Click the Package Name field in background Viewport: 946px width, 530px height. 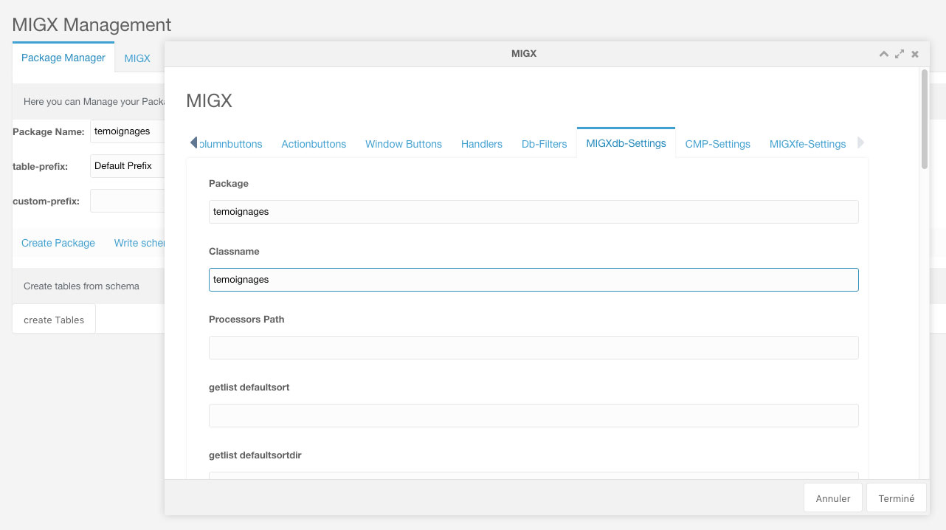coord(128,131)
